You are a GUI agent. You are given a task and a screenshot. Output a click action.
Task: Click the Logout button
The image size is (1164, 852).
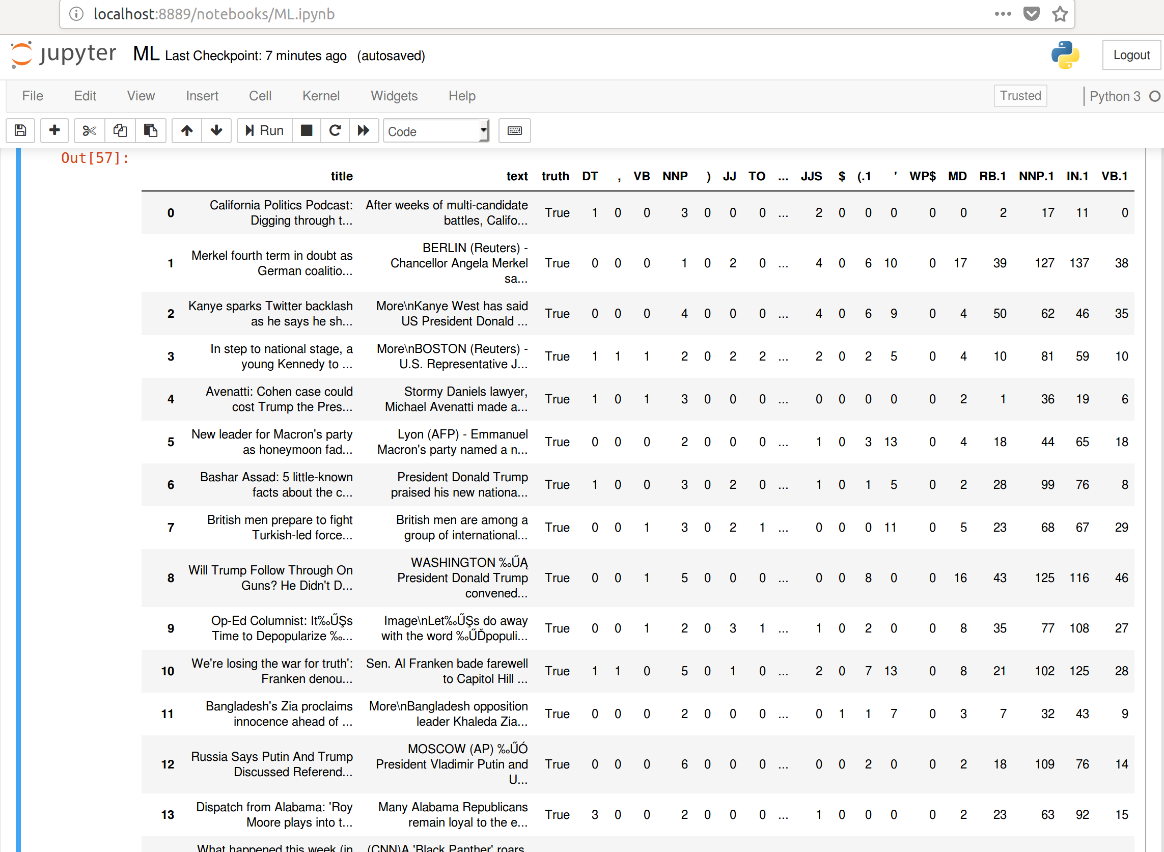(x=1131, y=55)
